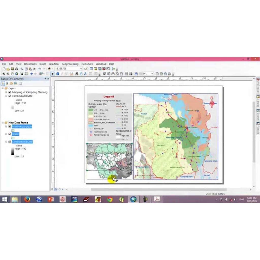
Task: Choose the Select Elements arrow tool
Action: pyautogui.click(x=53, y=74)
